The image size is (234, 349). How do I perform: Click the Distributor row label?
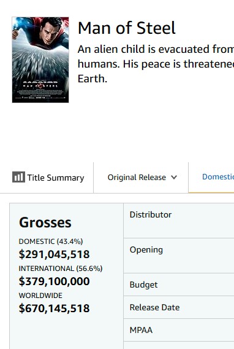pyautogui.click(x=151, y=215)
